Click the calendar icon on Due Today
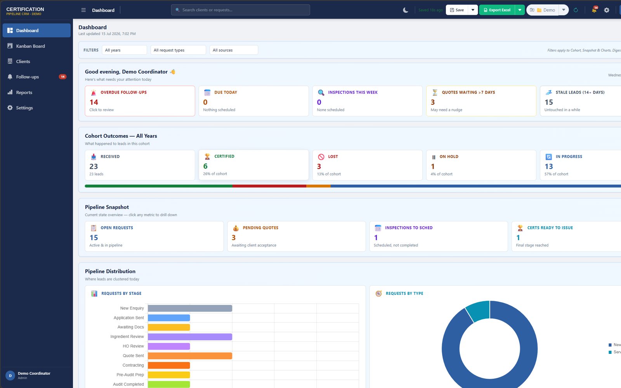Image resolution: width=621 pixels, height=388 pixels. click(x=207, y=92)
